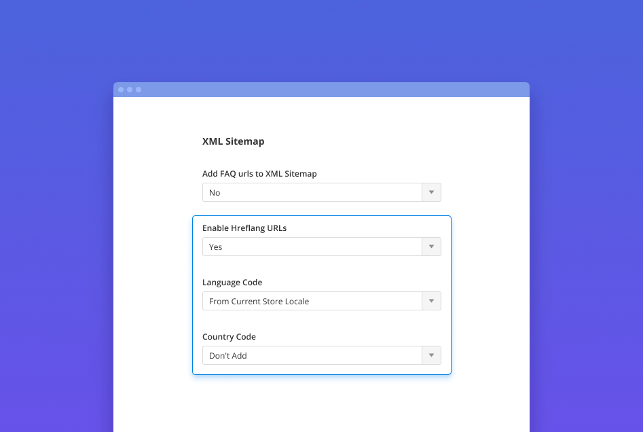Click the empty center of the window title bar
643x432 pixels.
click(321, 90)
